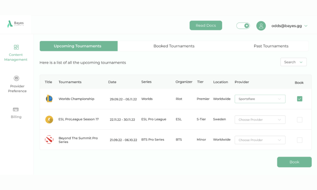The width and height of the screenshot is (317, 190).
Task: Open Choose Provider dropdown for ESL ProLeague
Action: [260, 120]
